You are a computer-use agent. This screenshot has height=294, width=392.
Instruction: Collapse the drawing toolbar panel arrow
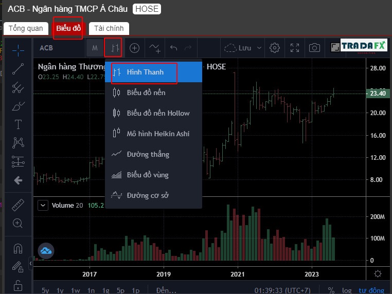pyautogui.click(x=30, y=263)
